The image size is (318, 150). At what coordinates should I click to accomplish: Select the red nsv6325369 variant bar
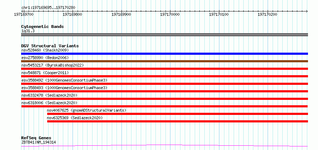(x=178, y=121)
